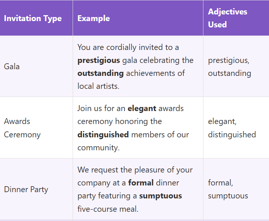Click the Example column header
This screenshot has height=221, width=269.
pos(93,18)
